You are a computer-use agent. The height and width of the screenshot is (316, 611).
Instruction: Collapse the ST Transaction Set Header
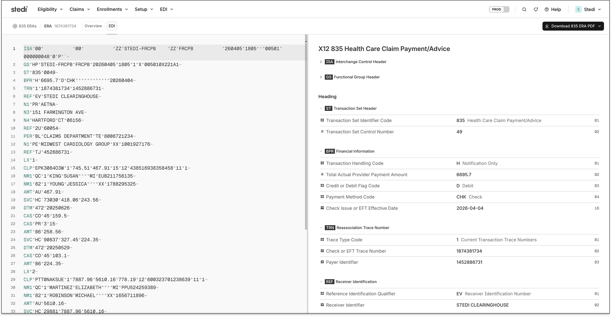click(x=321, y=108)
